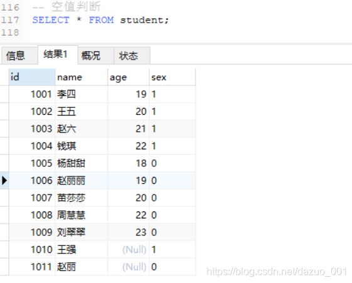
Task: Open the 状态 tab
Action: (x=132, y=55)
